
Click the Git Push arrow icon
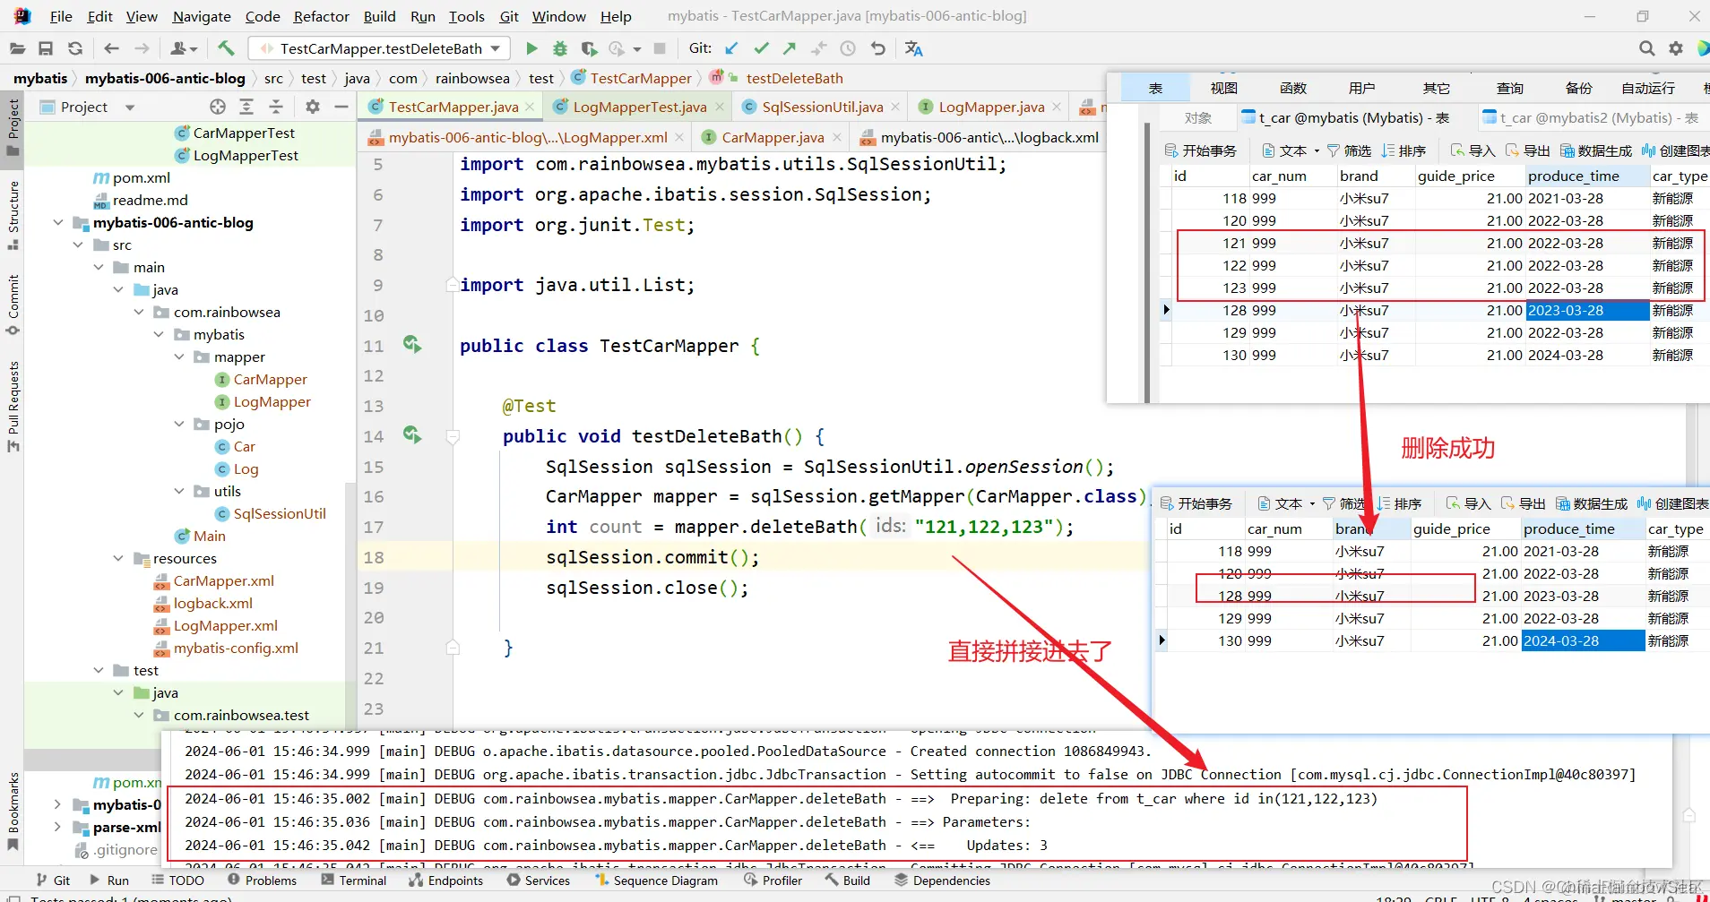pos(789,48)
